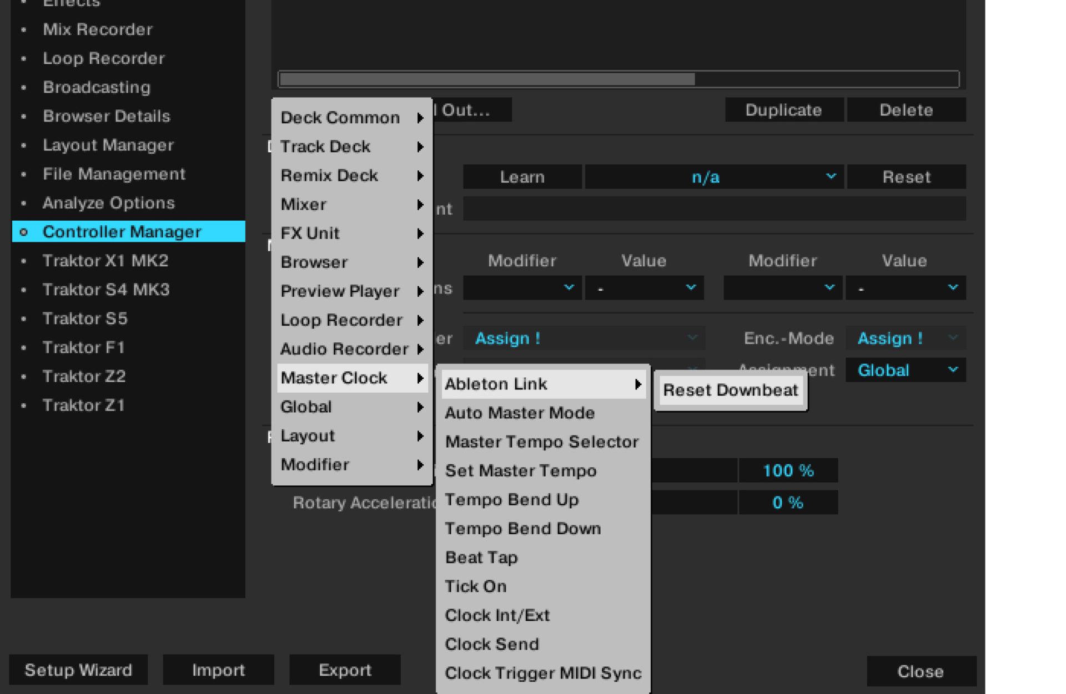Click the 100 % value field
This screenshot has height=694, width=1066.
788,470
